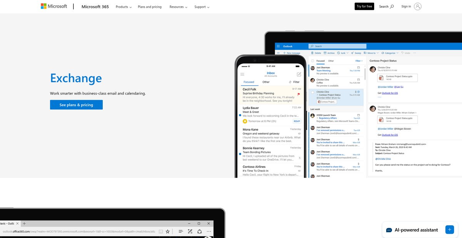Click the @Jordan Miller mention in the 4/16/2019 message
This screenshot has height=238, width=462.
(x=385, y=87)
